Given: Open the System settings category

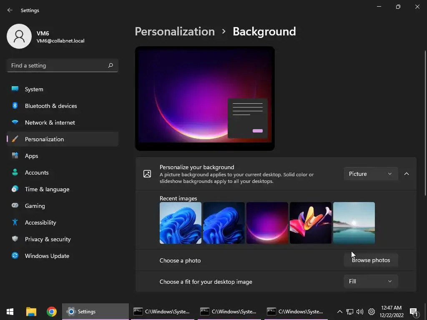Looking at the screenshot, I should (x=63, y=89).
